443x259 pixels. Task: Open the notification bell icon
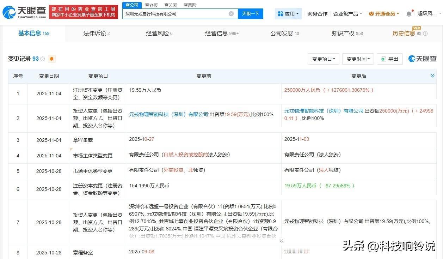pyautogui.click(x=409, y=14)
